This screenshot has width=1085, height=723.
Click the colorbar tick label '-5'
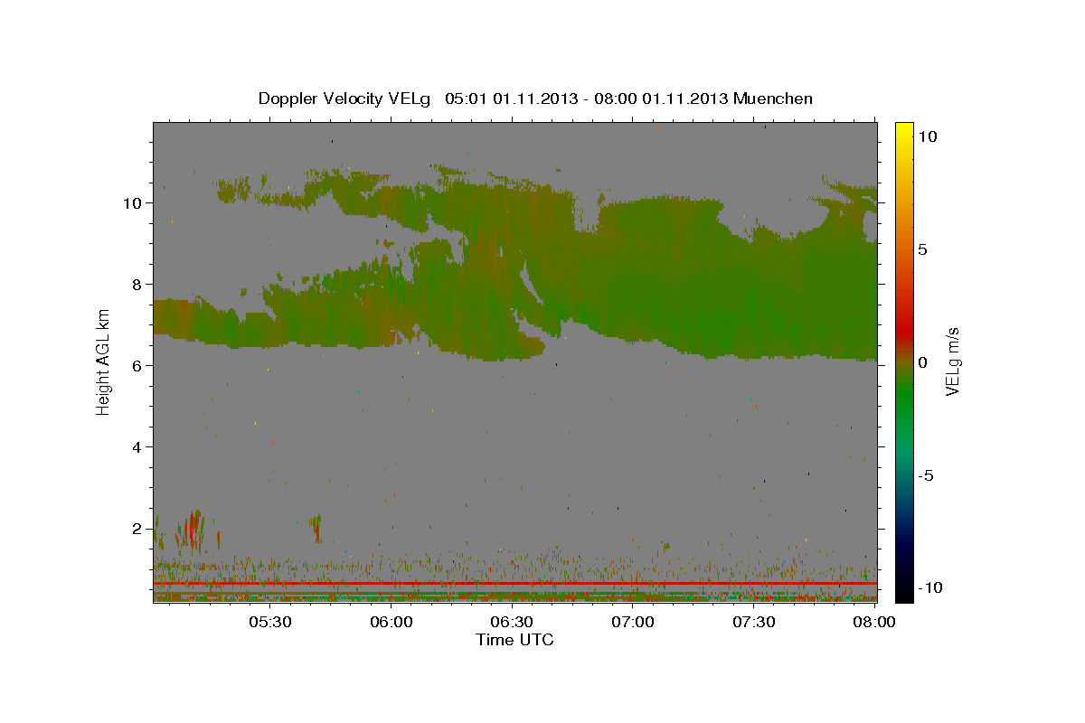click(926, 475)
